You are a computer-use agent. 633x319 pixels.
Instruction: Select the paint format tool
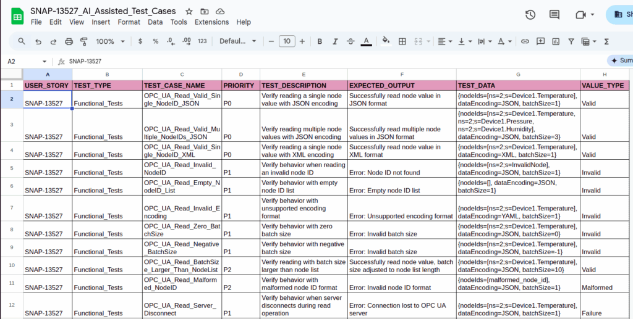(83, 41)
